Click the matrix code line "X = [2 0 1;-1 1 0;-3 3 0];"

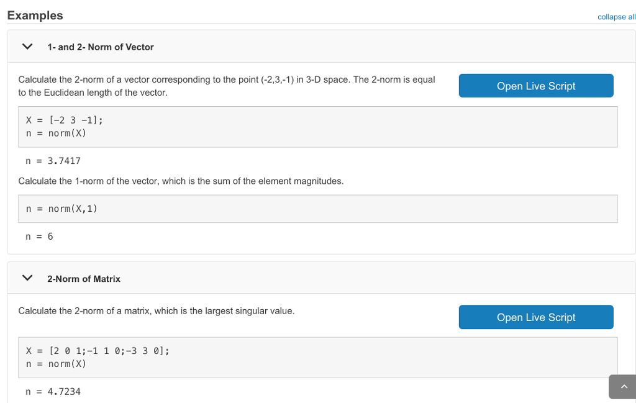pos(98,351)
